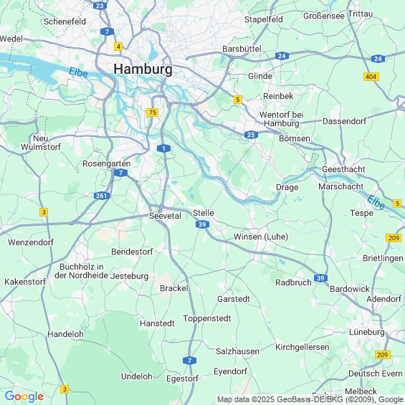
Task: Click the blue 261 highway shield
Action: click(101, 196)
